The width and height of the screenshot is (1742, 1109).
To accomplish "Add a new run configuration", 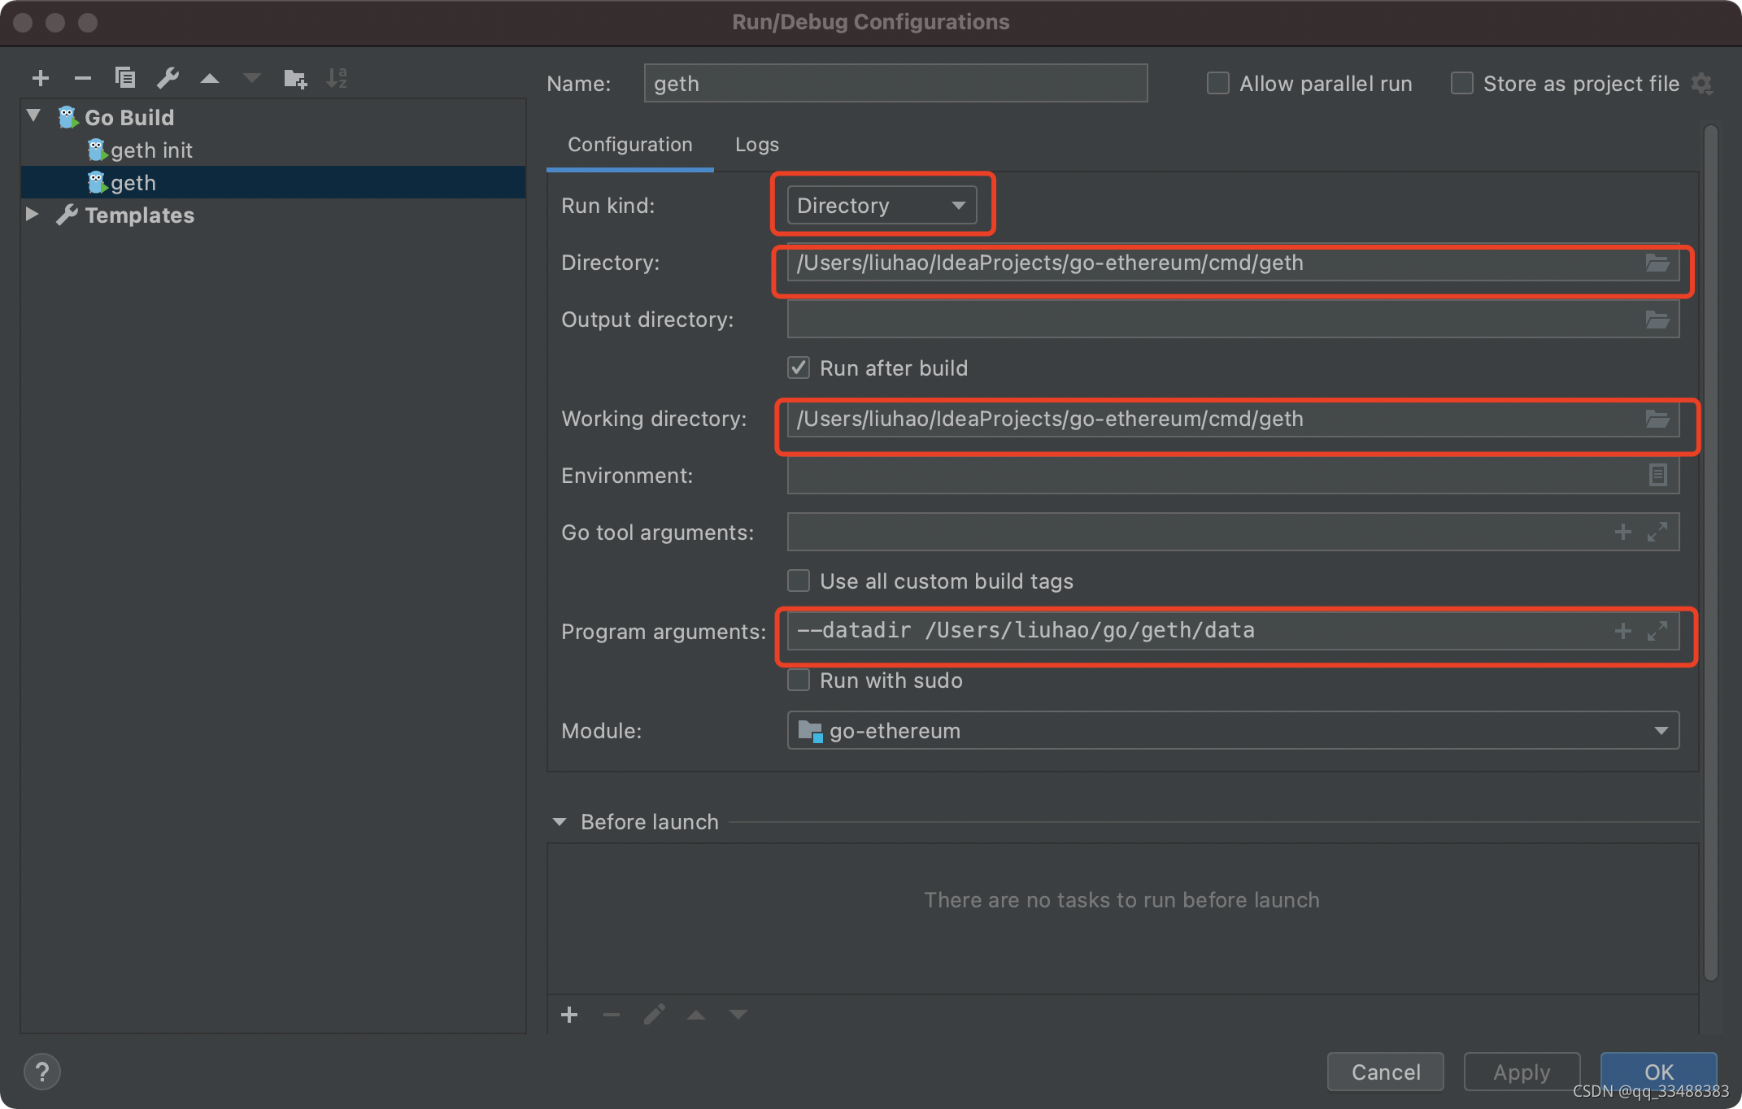I will 41,78.
